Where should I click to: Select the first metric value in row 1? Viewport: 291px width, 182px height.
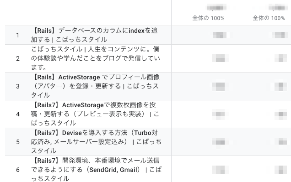[x=220, y=35]
